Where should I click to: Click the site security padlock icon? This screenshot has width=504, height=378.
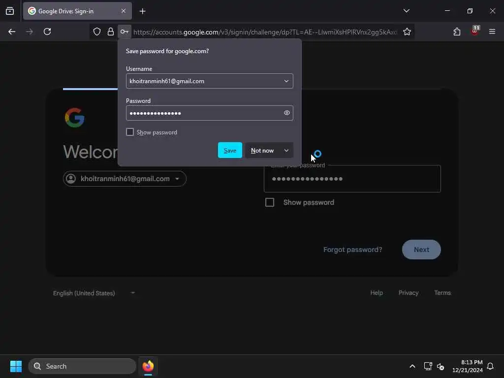click(x=111, y=31)
